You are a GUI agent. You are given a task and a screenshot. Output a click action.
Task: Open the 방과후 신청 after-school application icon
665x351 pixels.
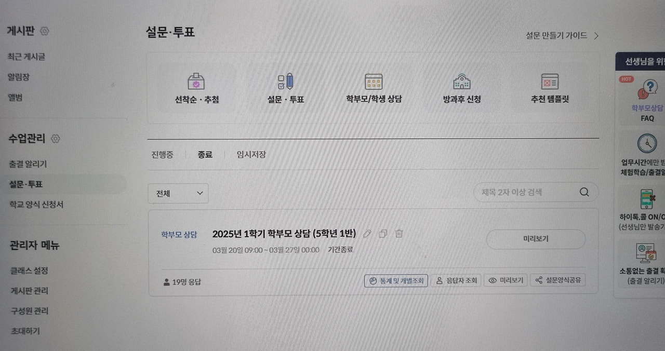[x=461, y=87]
